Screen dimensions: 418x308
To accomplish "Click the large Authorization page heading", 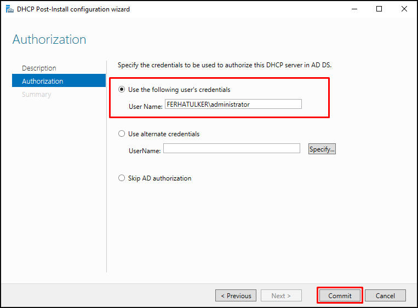I will pos(49,40).
